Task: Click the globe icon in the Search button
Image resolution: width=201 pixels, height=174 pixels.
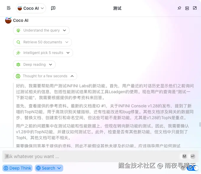Action: tap(38, 168)
